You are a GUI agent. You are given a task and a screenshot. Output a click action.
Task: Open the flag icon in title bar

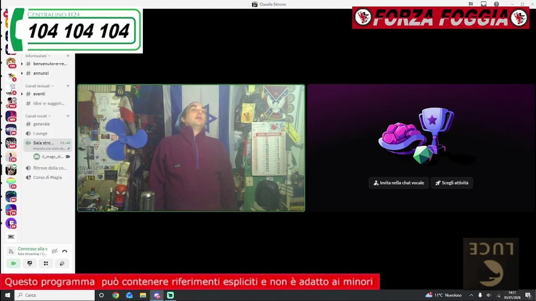click(x=471, y=4)
